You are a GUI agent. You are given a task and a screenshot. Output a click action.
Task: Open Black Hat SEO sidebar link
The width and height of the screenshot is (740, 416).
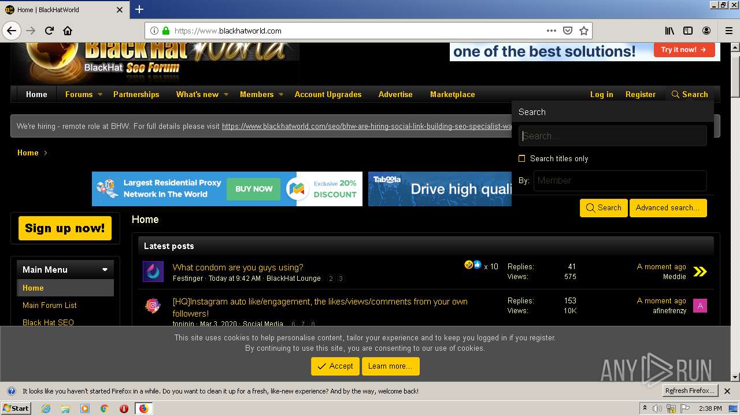point(48,322)
